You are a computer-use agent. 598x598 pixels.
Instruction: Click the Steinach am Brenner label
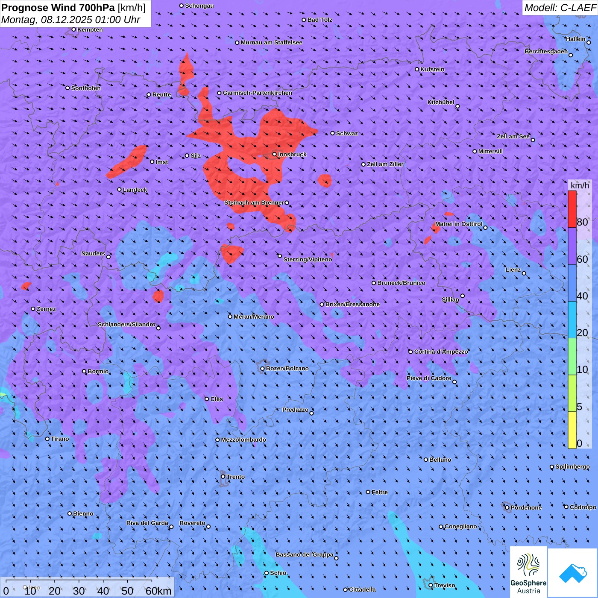pyautogui.click(x=254, y=202)
